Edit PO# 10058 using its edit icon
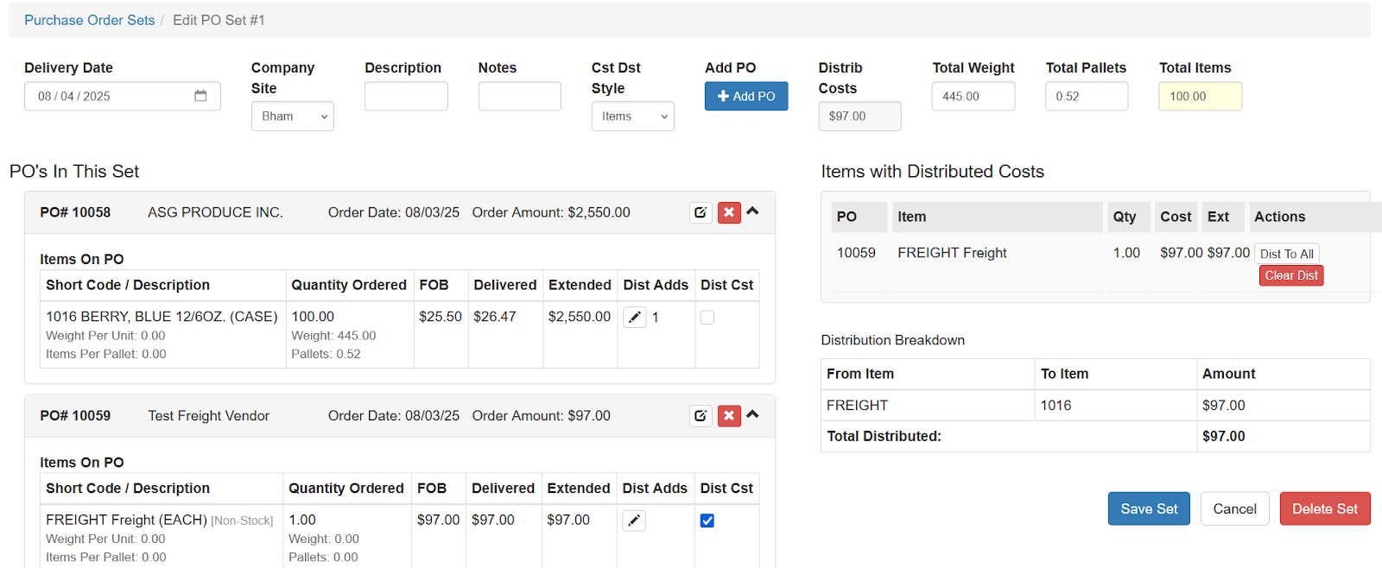The height and width of the screenshot is (568, 1382). [701, 212]
